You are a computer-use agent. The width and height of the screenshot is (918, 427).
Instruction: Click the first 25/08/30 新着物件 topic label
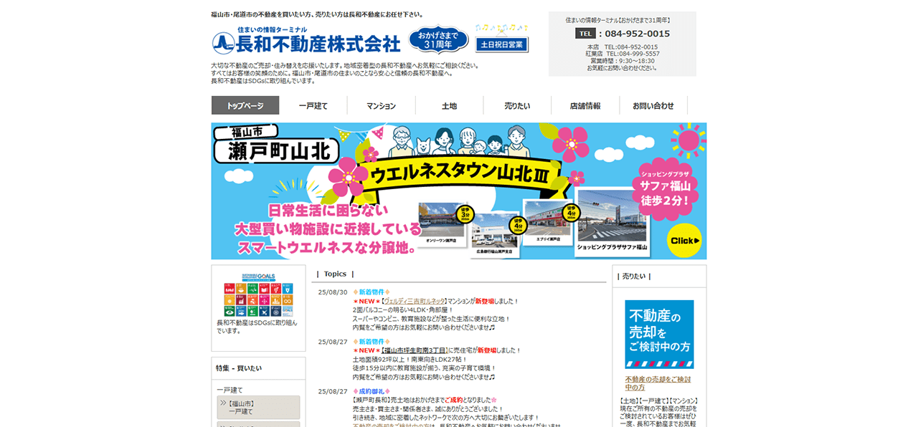coord(372,292)
